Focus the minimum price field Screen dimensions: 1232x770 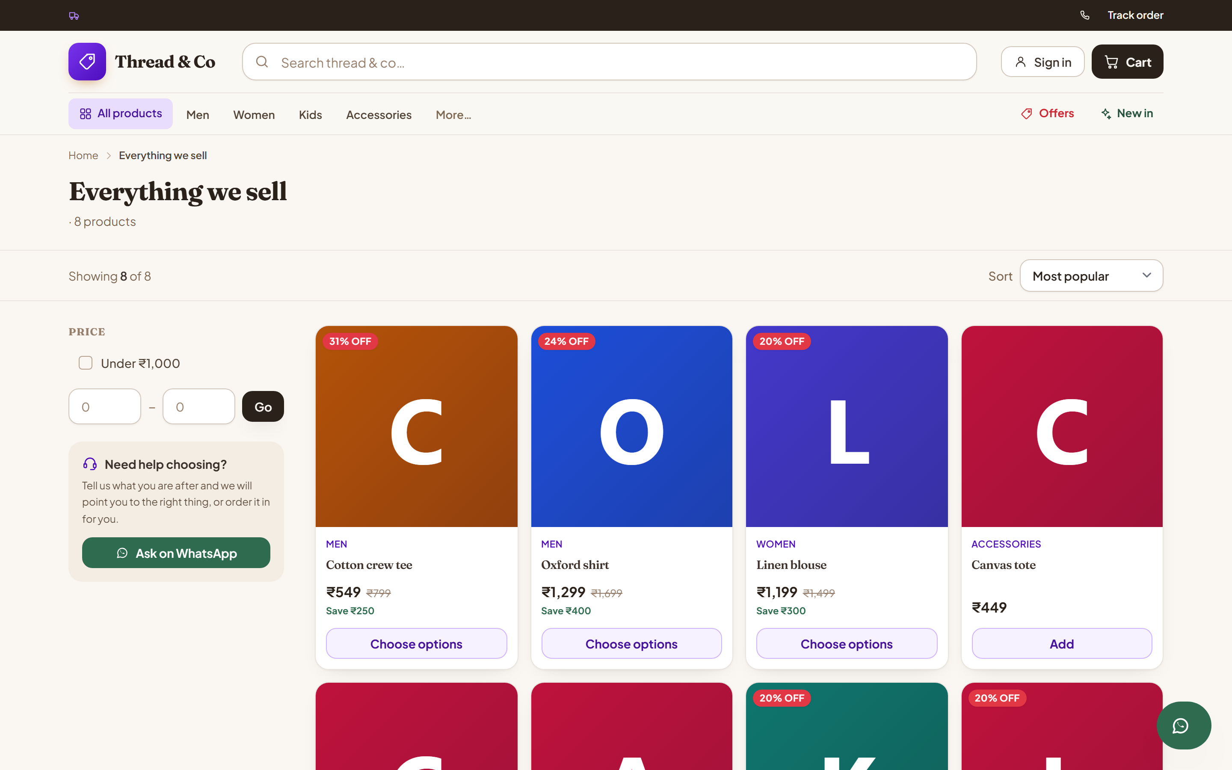coord(104,406)
